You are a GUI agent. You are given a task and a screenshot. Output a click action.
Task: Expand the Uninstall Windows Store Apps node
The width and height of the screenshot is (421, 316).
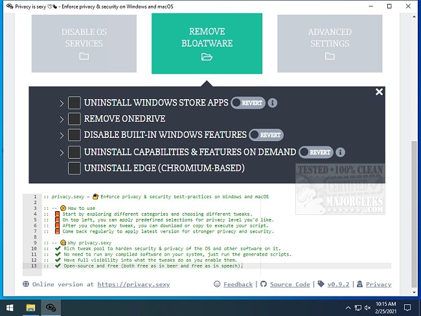tap(62, 104)
